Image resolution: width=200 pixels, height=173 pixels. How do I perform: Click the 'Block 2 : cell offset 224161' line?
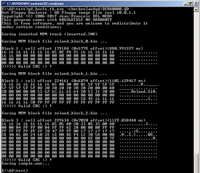(x=73, y=81)
